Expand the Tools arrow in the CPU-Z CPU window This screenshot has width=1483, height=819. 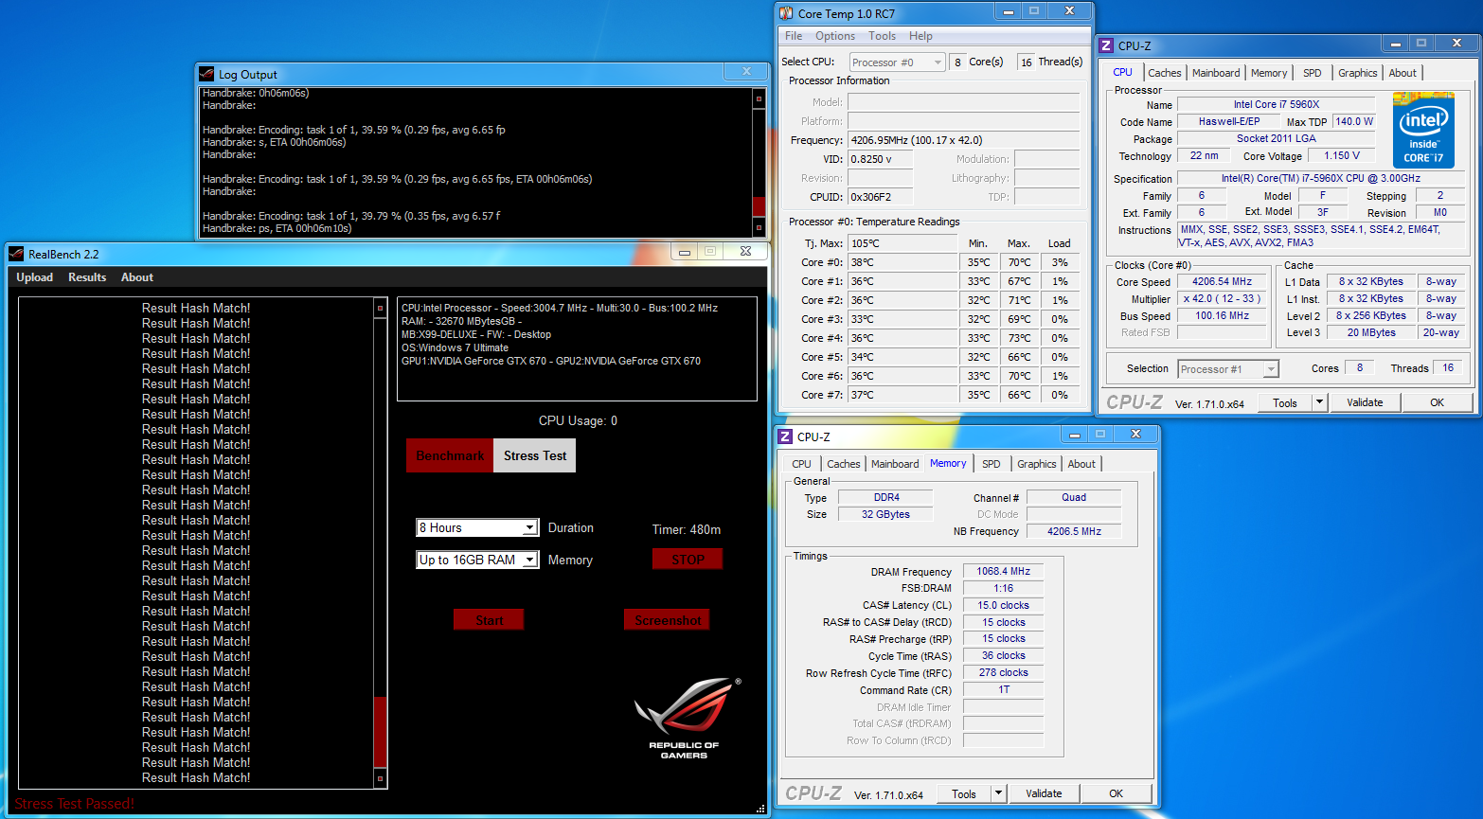coord(1319,402)
